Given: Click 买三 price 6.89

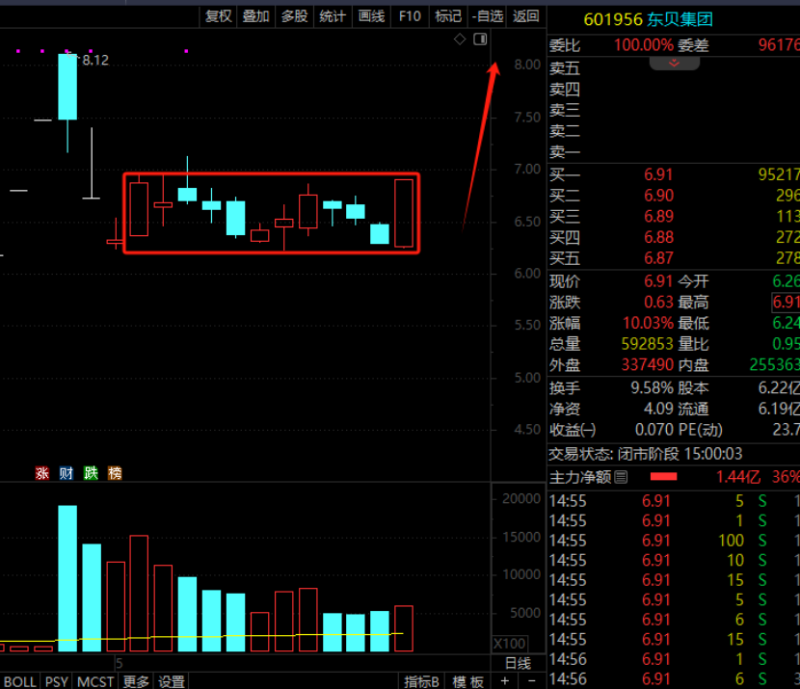Looking at the screenshot, I should point(658,216).
